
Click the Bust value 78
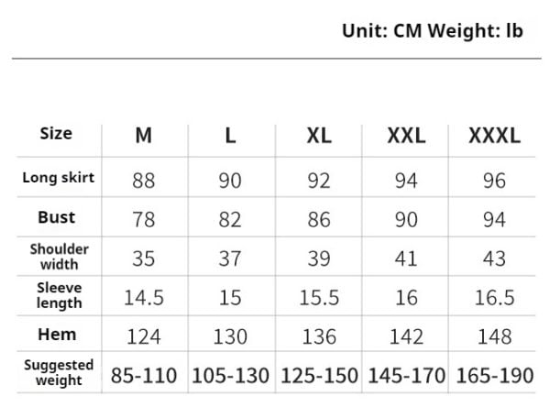point(144,220)
